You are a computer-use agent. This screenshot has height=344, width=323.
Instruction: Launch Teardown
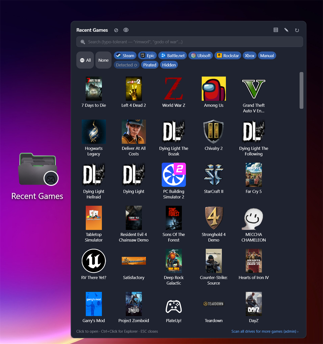click(x=214, y=304)
